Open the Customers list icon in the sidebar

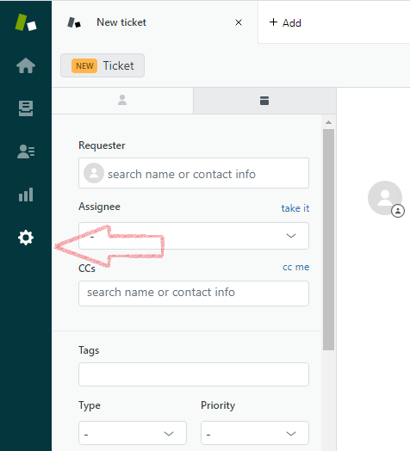click(x=26, y=151)
